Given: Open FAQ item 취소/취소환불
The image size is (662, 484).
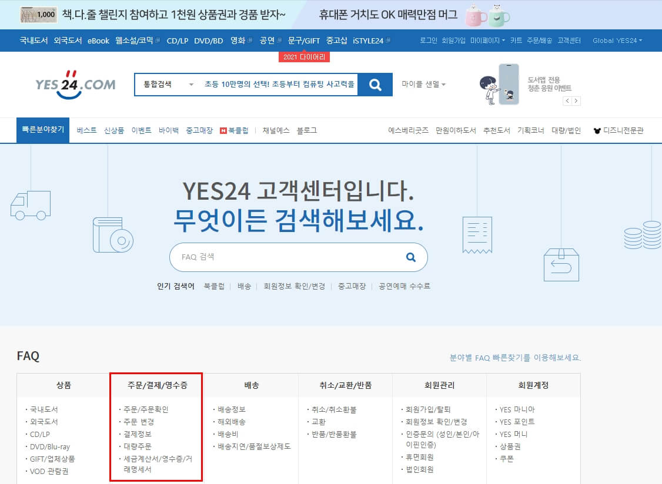Looking at the screenshot, I should [x=334, y=409].
